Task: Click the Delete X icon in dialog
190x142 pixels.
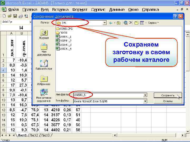Action: click(x=131, y=23)
